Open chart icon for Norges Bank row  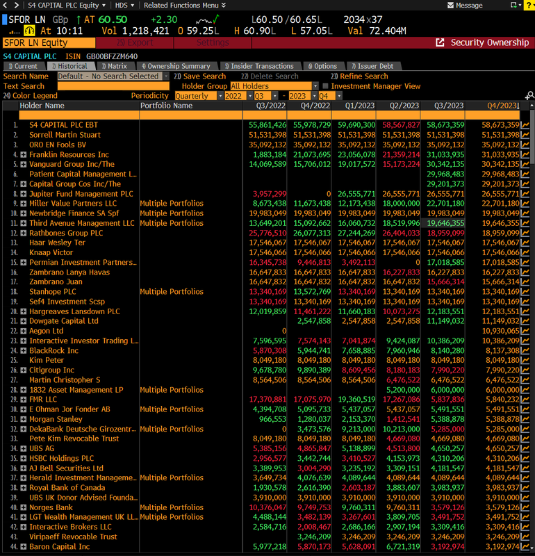click(525, 507)
